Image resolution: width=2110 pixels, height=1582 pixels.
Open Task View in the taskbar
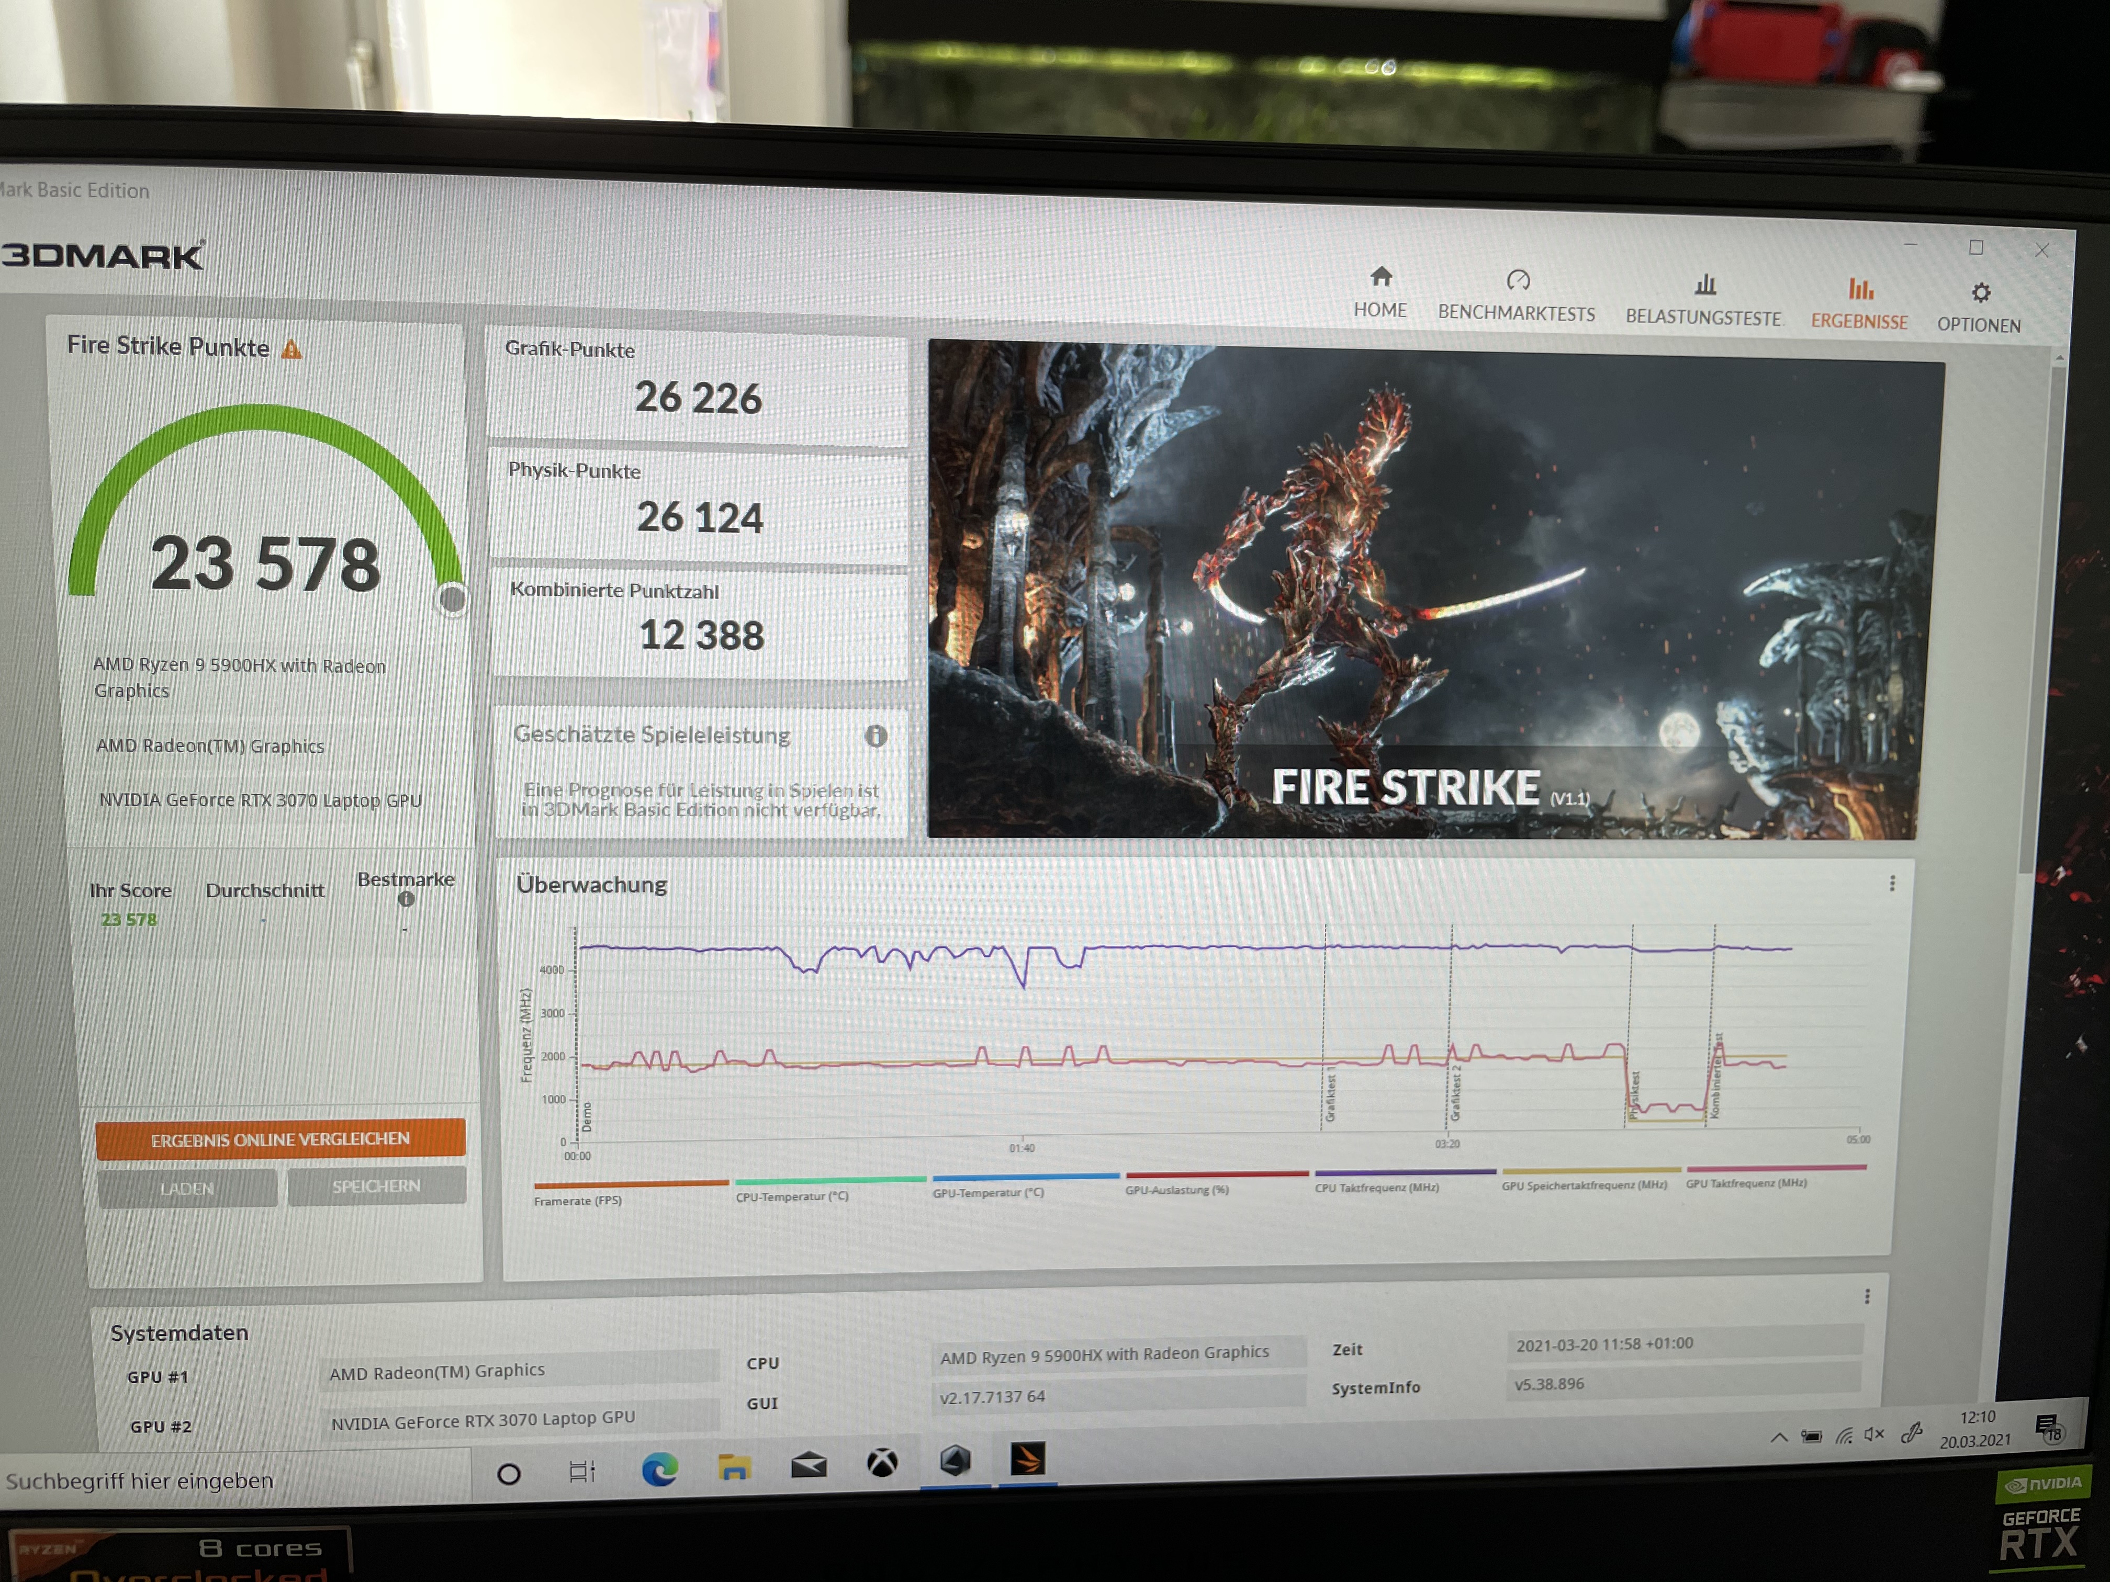pos(582,1472)
